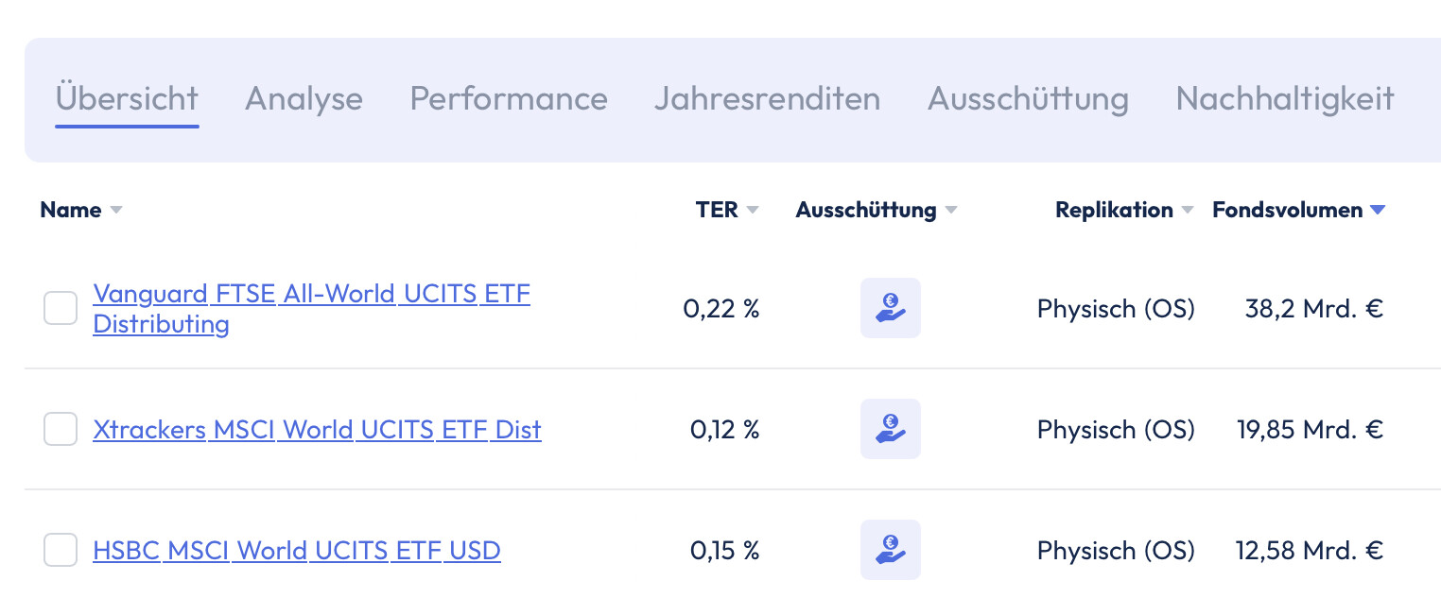1441x598 pixels.
Task: Tick the Xtrackers MSCI World checkbox
Action: click(x=61, y=429)
